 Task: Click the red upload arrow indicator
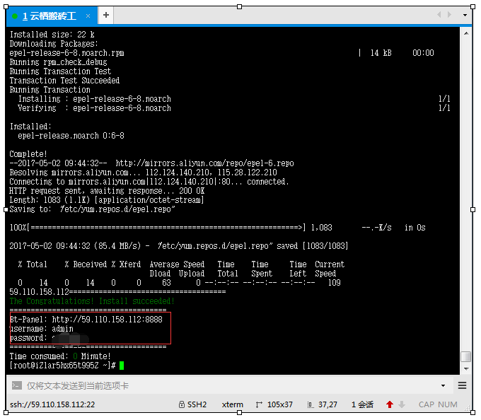[x=389, y=404]
